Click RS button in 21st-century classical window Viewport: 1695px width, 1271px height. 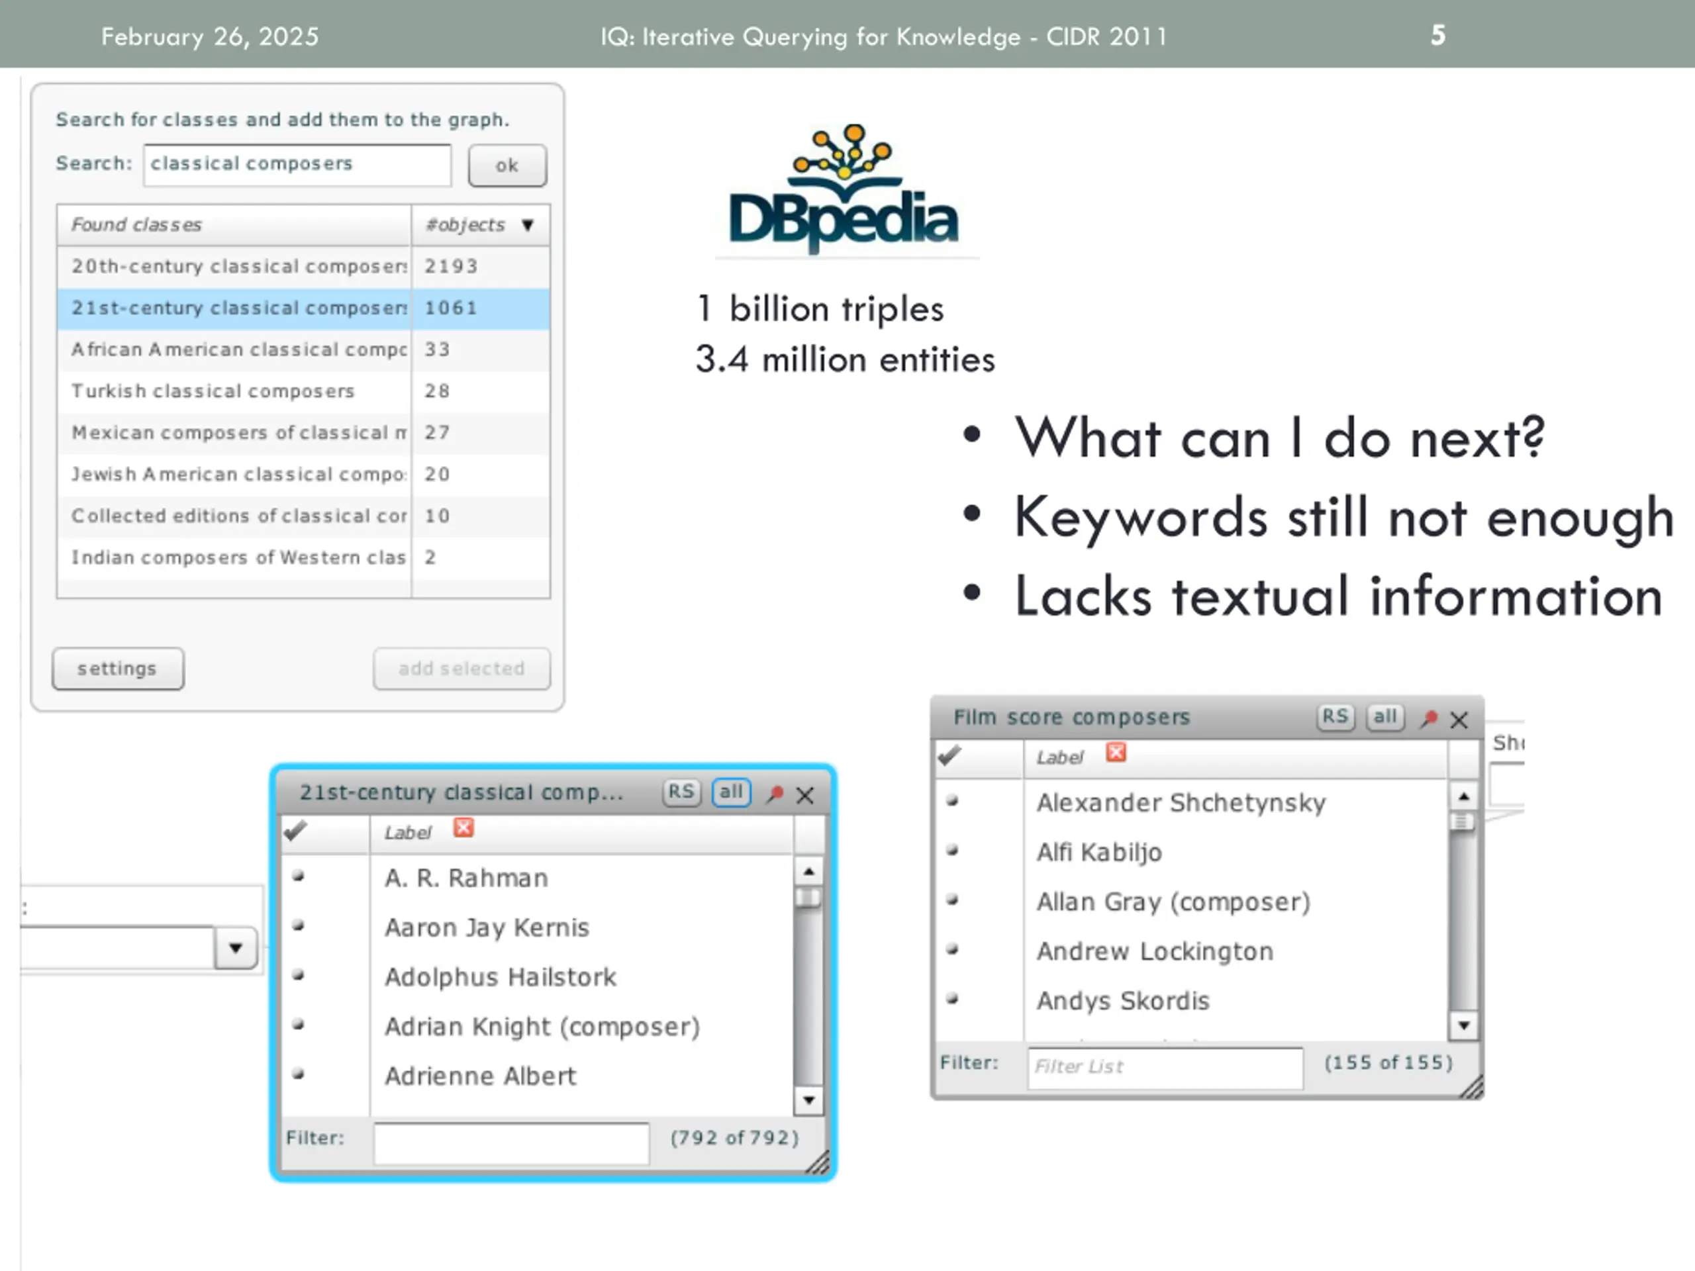click(681, 792)
